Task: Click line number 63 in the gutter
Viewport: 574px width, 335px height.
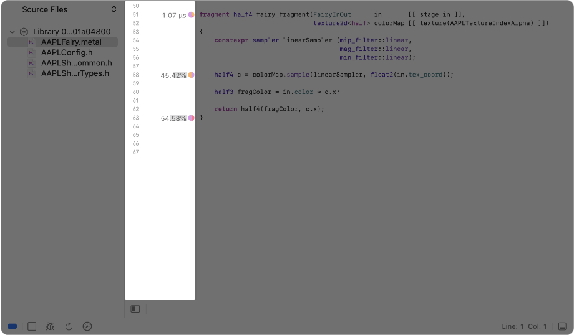Action: (136, 118)
